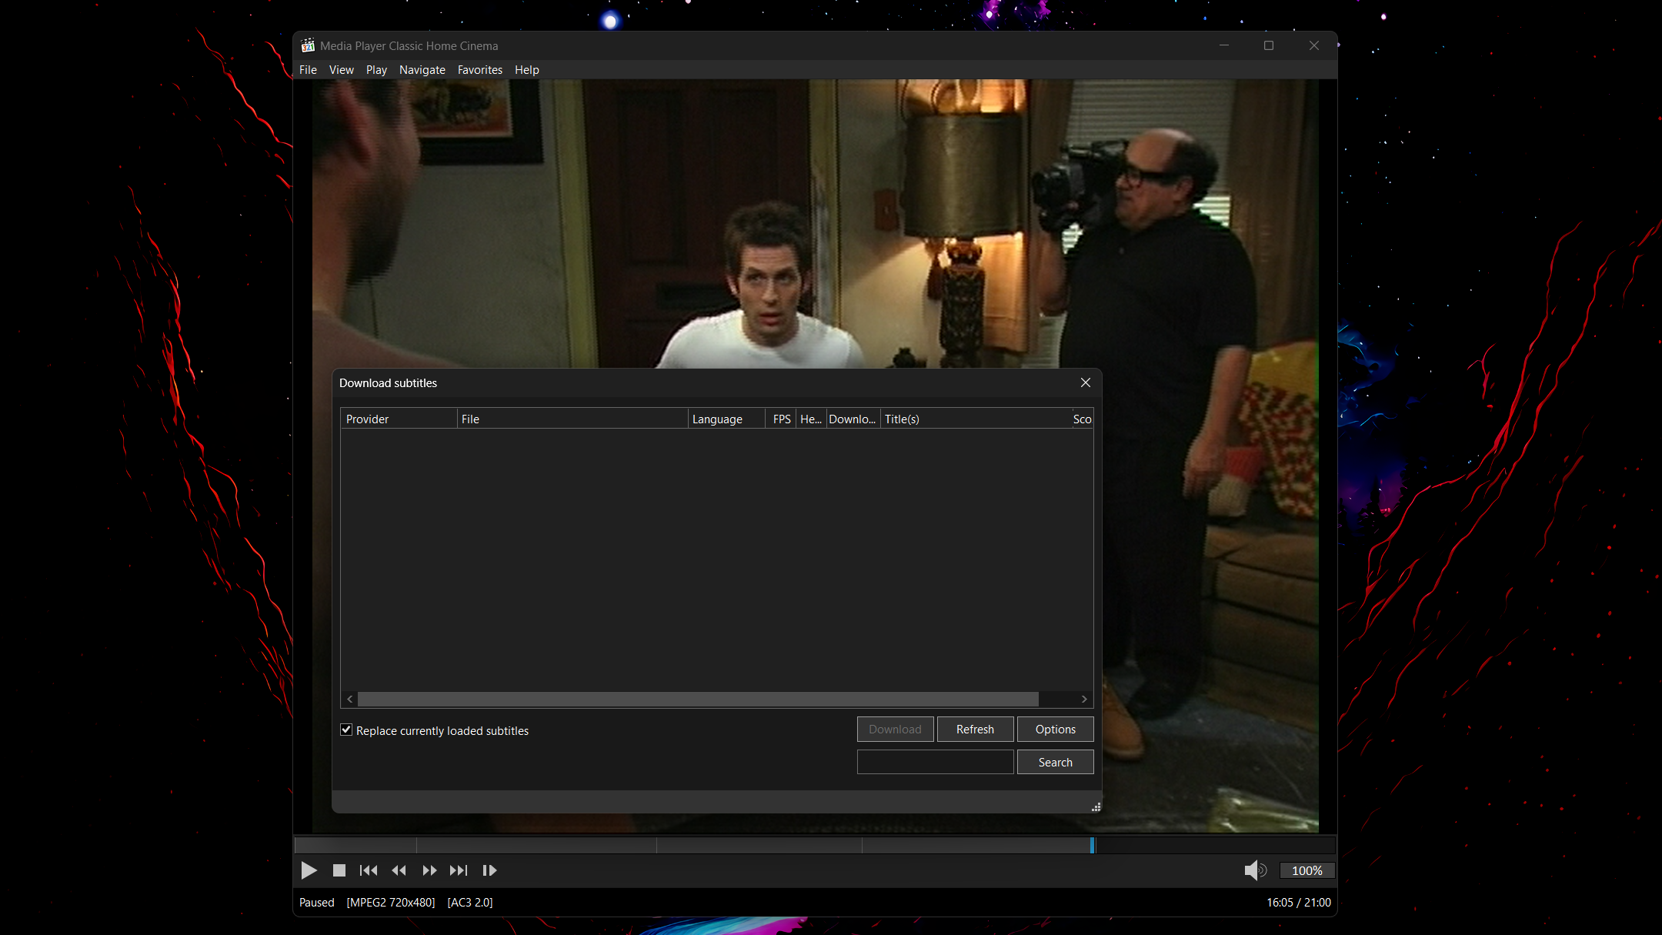
Task: Open the Favorites menu
Action: click(480, 69)
